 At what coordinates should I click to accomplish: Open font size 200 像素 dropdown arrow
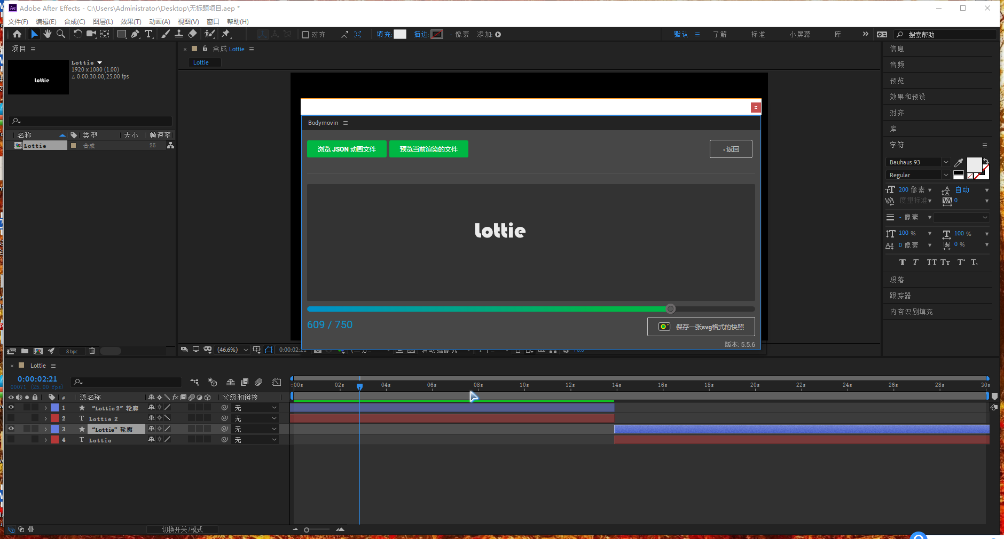click(930, 190)
